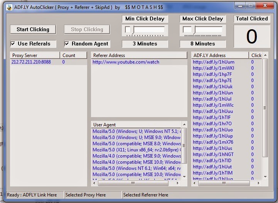
Task: Select referer http://www.youtube.com/watch
Action: pos(139,62)
